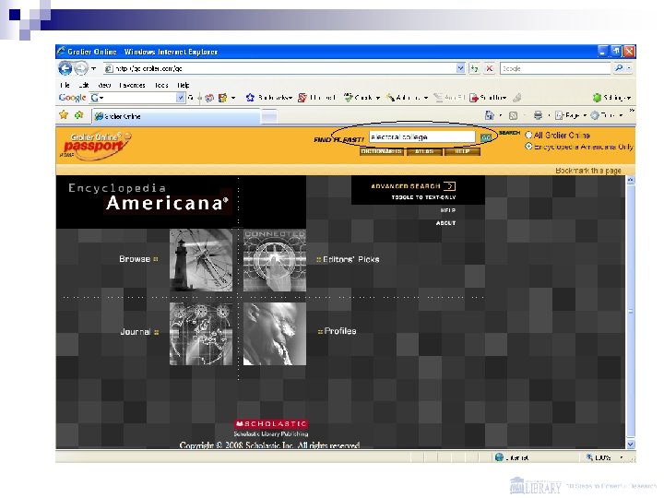Expand the Print dropdown arrow
664x498 pixels.
[x=549, y=115]
